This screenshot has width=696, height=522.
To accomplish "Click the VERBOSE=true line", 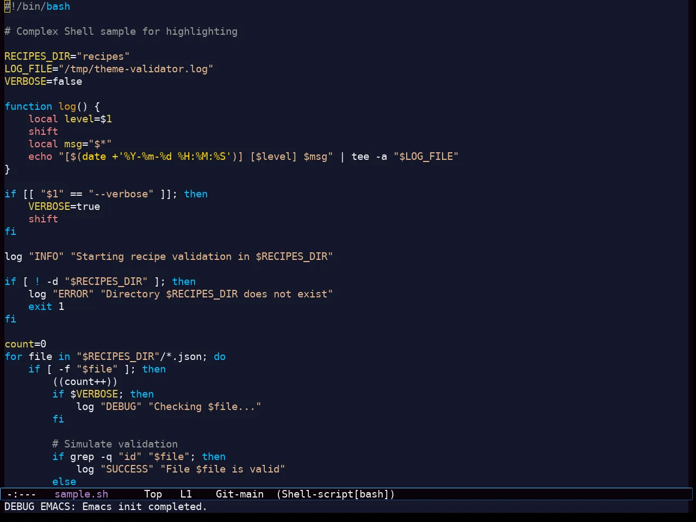I will point(64,207).
